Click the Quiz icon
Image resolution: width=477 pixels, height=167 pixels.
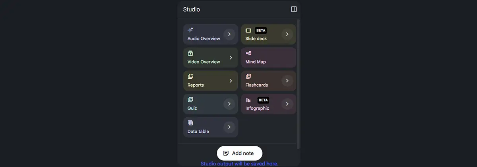coord(190,100)
